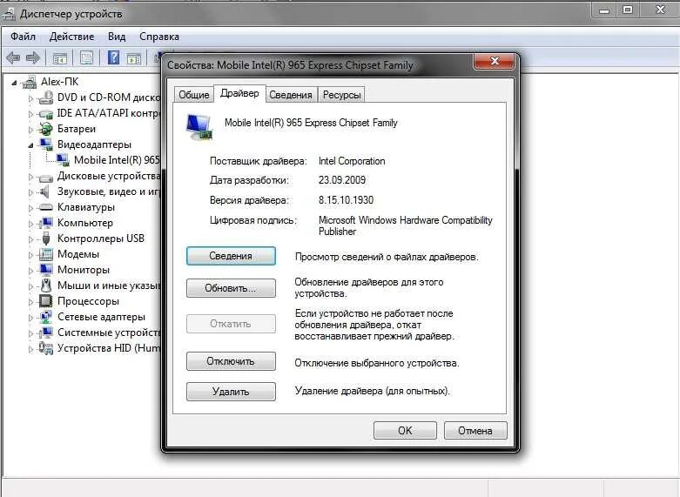The width and height of the screenshot is (680, 497).
Task: Switch to the Общие tab
Action: pos(194,95)
